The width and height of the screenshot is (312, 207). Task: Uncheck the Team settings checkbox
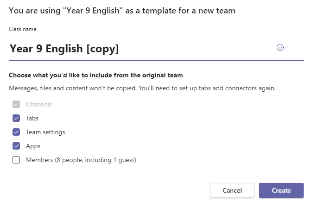click(16, 132)
